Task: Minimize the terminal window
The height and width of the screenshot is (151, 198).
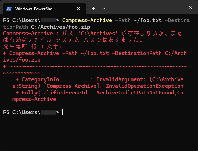Action: click(159, 7)
